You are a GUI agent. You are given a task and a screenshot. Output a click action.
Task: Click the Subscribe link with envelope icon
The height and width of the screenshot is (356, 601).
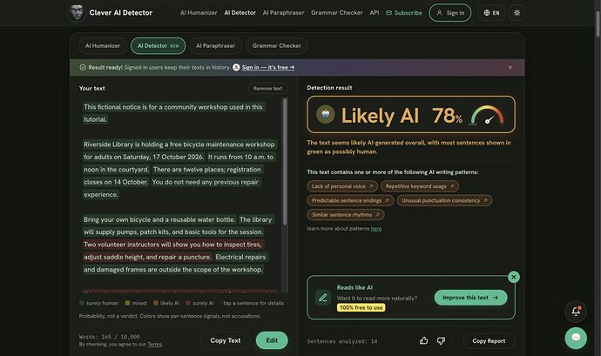(x=404, y=13)
